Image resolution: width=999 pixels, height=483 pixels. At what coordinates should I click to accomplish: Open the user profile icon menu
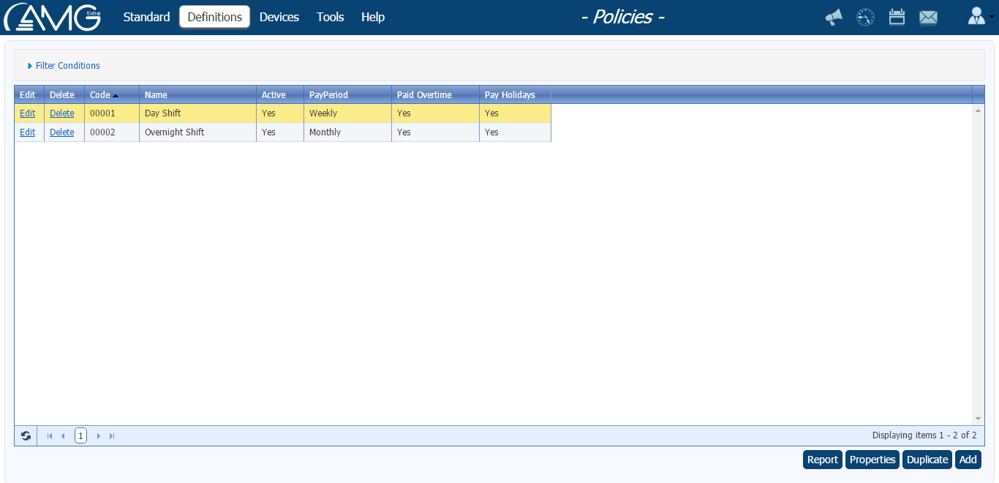click(x=977, y=17)
